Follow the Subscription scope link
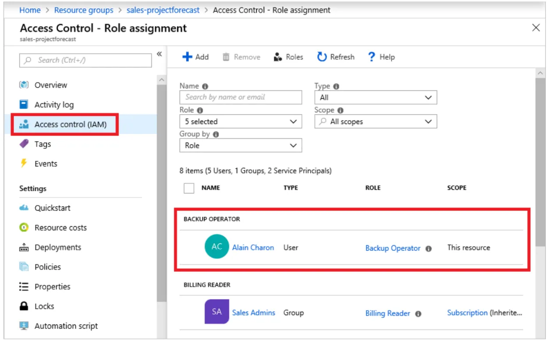552x346 pixels. pos(467,313)
